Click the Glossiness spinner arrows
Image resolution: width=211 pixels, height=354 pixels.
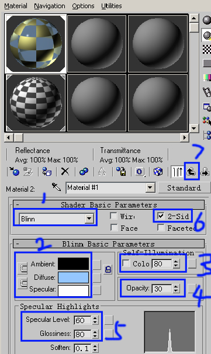click(x=95, y=334)
